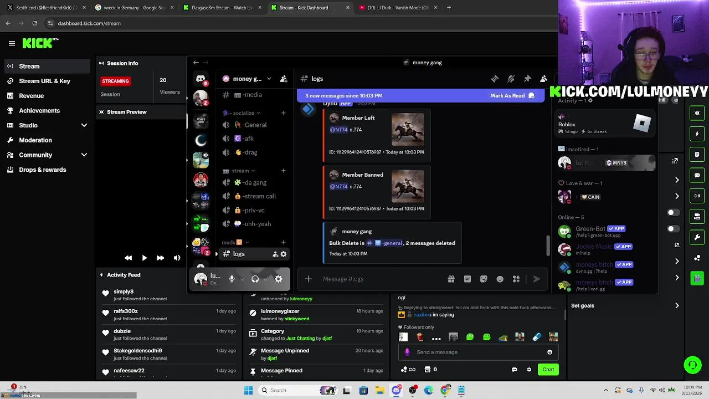Image resolution: width=709 pixels, height=399 pixels.
Task: Create invite for logs channel
Action: 275,254
